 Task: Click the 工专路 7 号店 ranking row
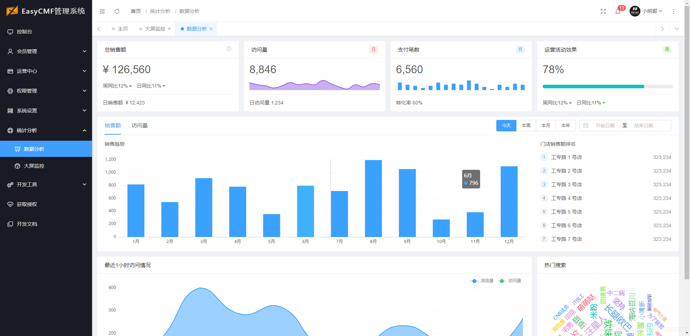pos(606,239)
